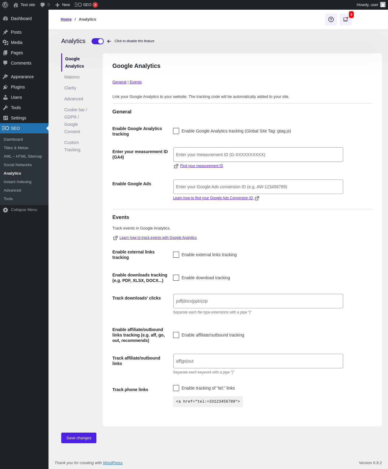Click the Dashboard gauge icon in sidebar
This screenshot has width=388, height=469.
coord(5,18)
